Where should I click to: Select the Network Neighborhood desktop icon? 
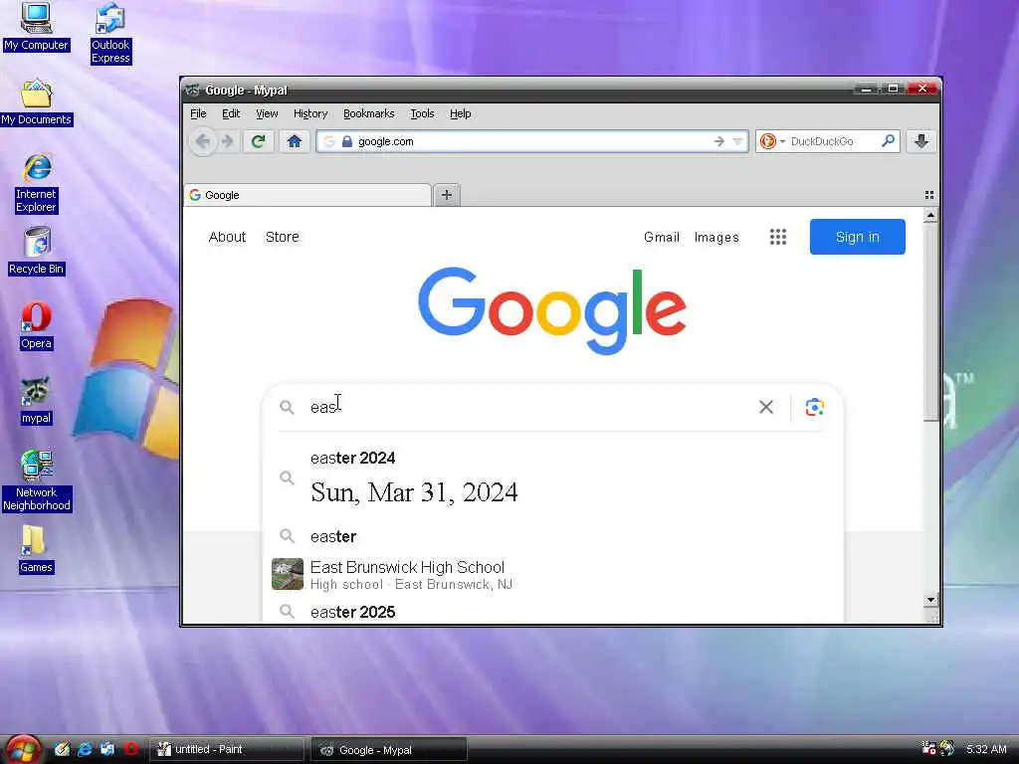[37, 480]
